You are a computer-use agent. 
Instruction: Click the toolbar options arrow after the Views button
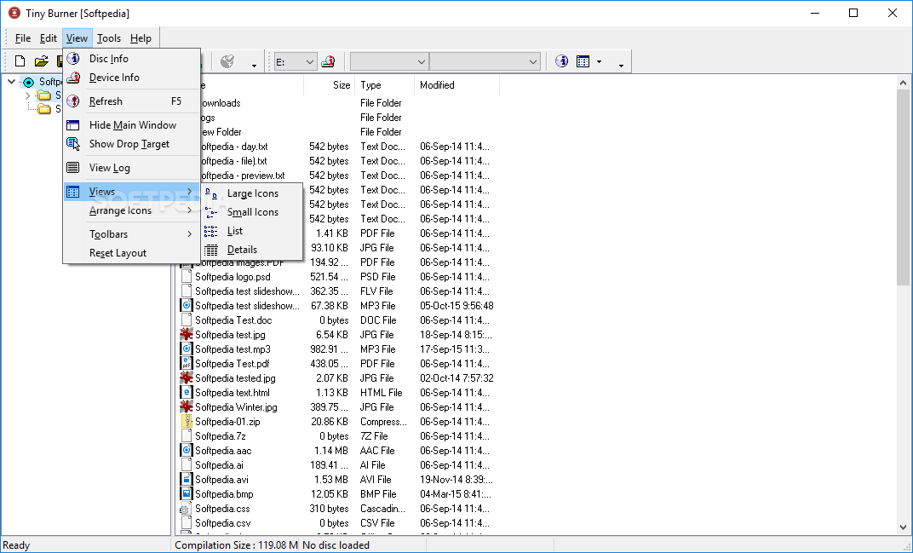click(x=621, y=66)
